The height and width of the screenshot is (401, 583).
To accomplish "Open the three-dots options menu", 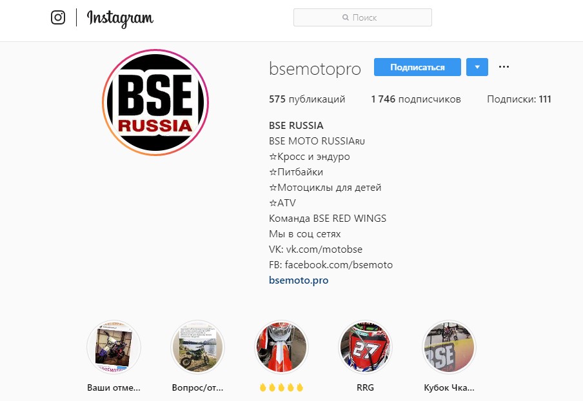I will point(504,67).
